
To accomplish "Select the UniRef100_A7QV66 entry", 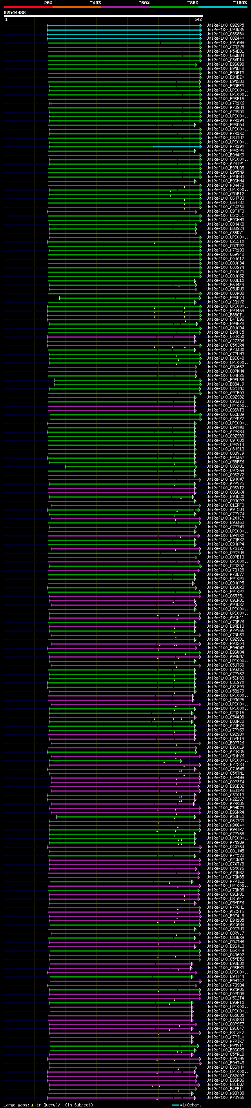I will tap(225, 1097).
